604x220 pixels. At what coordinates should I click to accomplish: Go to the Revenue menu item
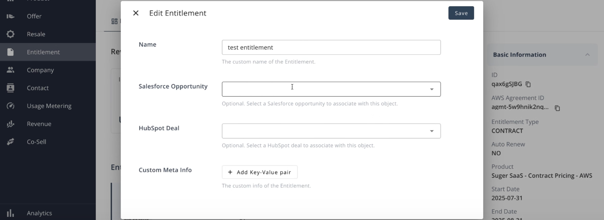click(39, 124)
